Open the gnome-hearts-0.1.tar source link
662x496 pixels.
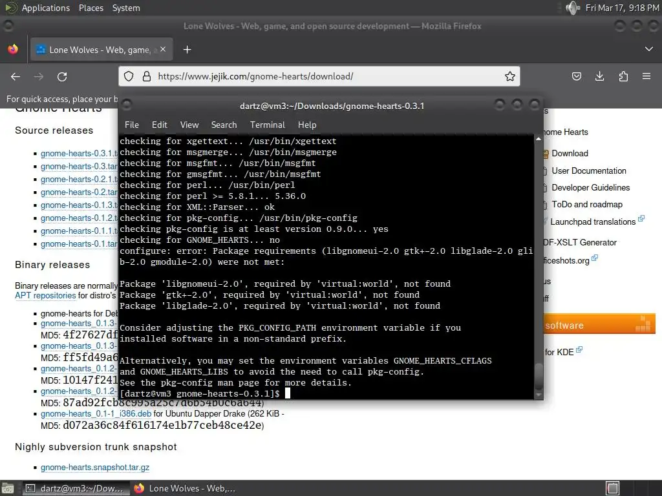point(79,244)
